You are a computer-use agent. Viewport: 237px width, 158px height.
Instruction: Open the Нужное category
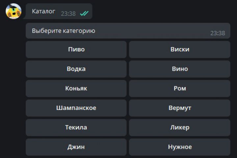180,147
